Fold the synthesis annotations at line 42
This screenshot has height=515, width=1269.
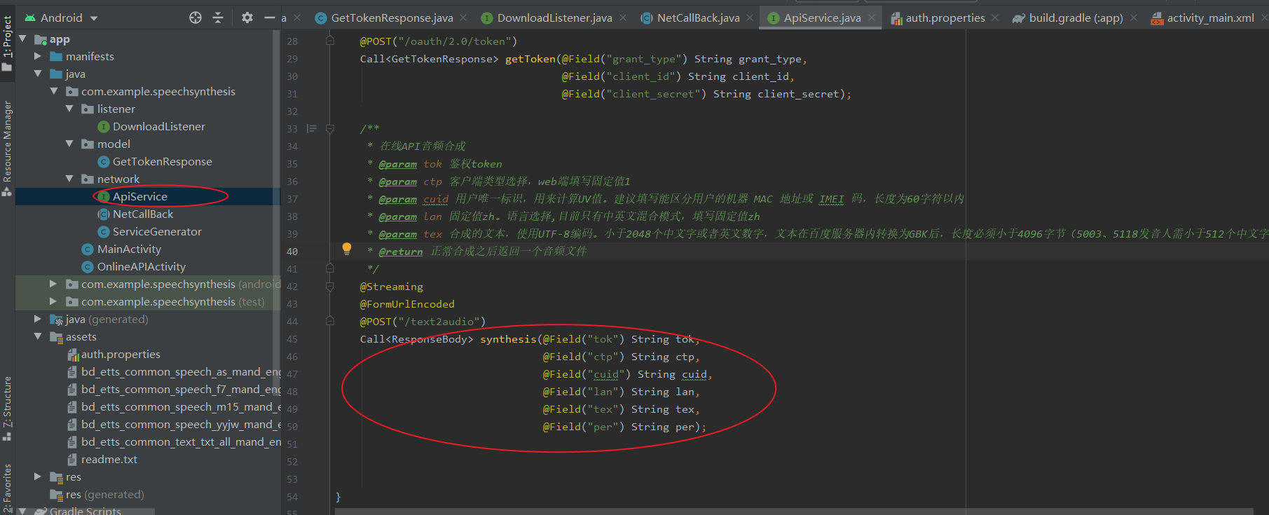click(329, 286)
